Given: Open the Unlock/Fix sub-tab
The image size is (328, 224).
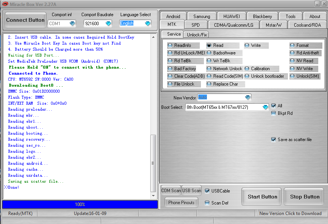Looking at the screenshot, I should pos(197,35).
